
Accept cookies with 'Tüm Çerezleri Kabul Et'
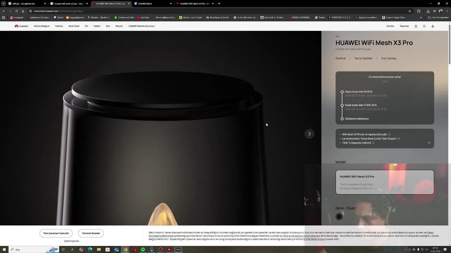tap(56, 233)
